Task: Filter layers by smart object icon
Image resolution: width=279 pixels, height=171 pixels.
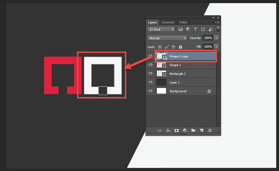Action: click(211, 29)
